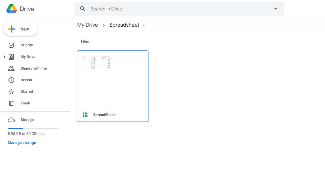Expand My Drive tree arrow
Screen dimensions: 325x170
5,57
